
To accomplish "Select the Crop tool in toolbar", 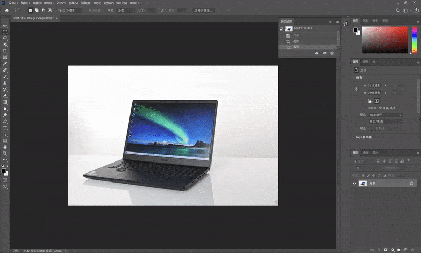I will [x=5, y=51].
